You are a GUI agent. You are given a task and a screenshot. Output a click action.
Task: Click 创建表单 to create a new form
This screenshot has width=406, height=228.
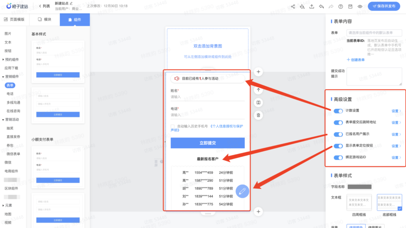point(356,60)
